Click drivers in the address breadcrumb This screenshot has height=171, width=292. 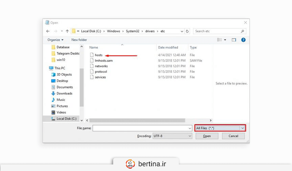[150, 31]
